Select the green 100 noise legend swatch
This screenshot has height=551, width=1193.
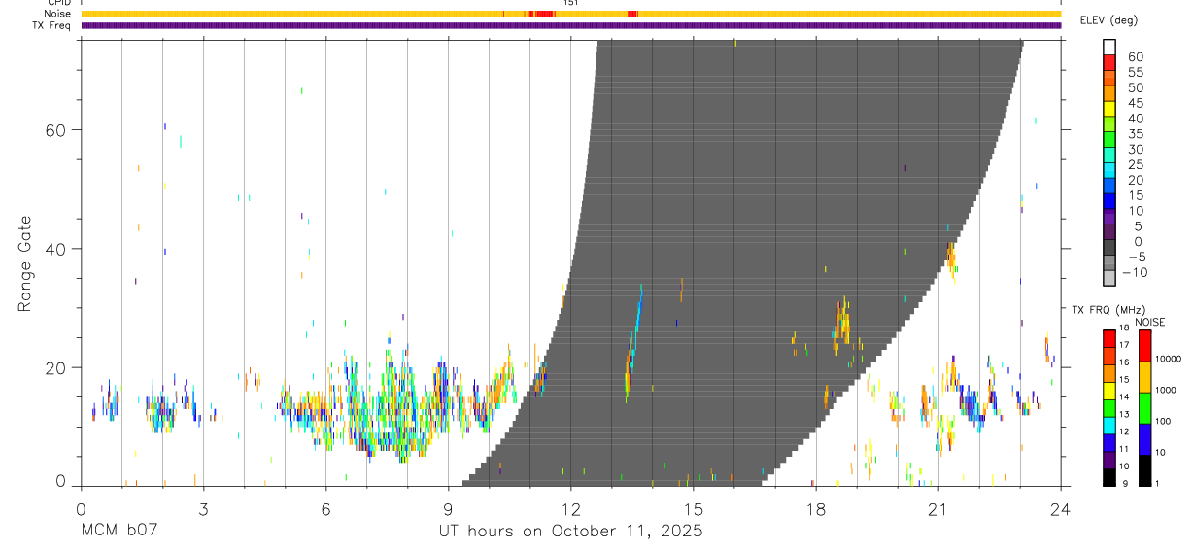[x=1144, y=408]
